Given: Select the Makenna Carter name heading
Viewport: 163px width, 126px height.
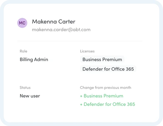Looking at the screenshot, I should 53,22.
